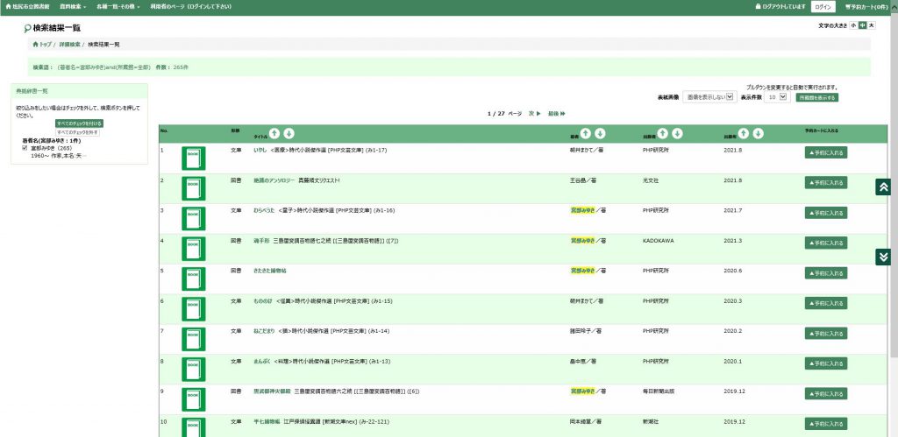Open 利用者のページ (ログインして下さい) in the top bar

(x=190, y=7)
